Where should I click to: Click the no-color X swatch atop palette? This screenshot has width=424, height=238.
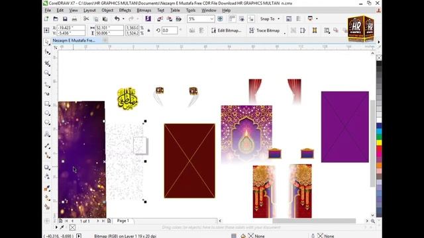click(x=379, y=58)
